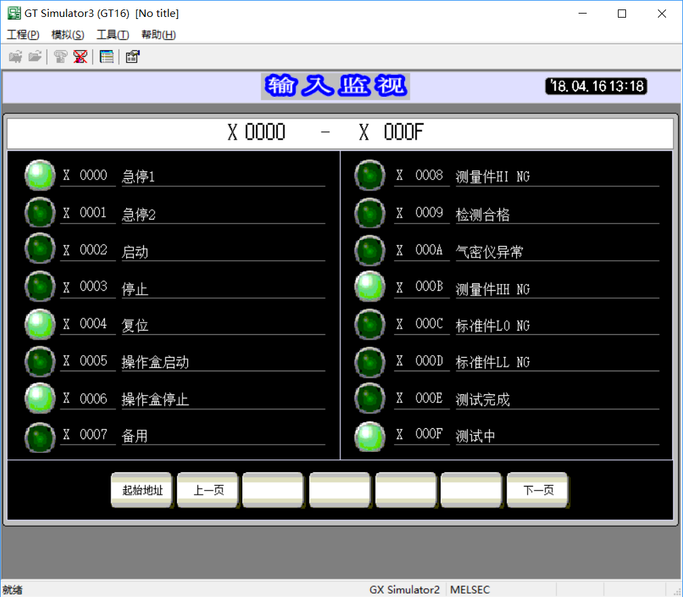Open the 帮助(H) menu
Screen dimensions: 683x597
click(x=158, y=35)
